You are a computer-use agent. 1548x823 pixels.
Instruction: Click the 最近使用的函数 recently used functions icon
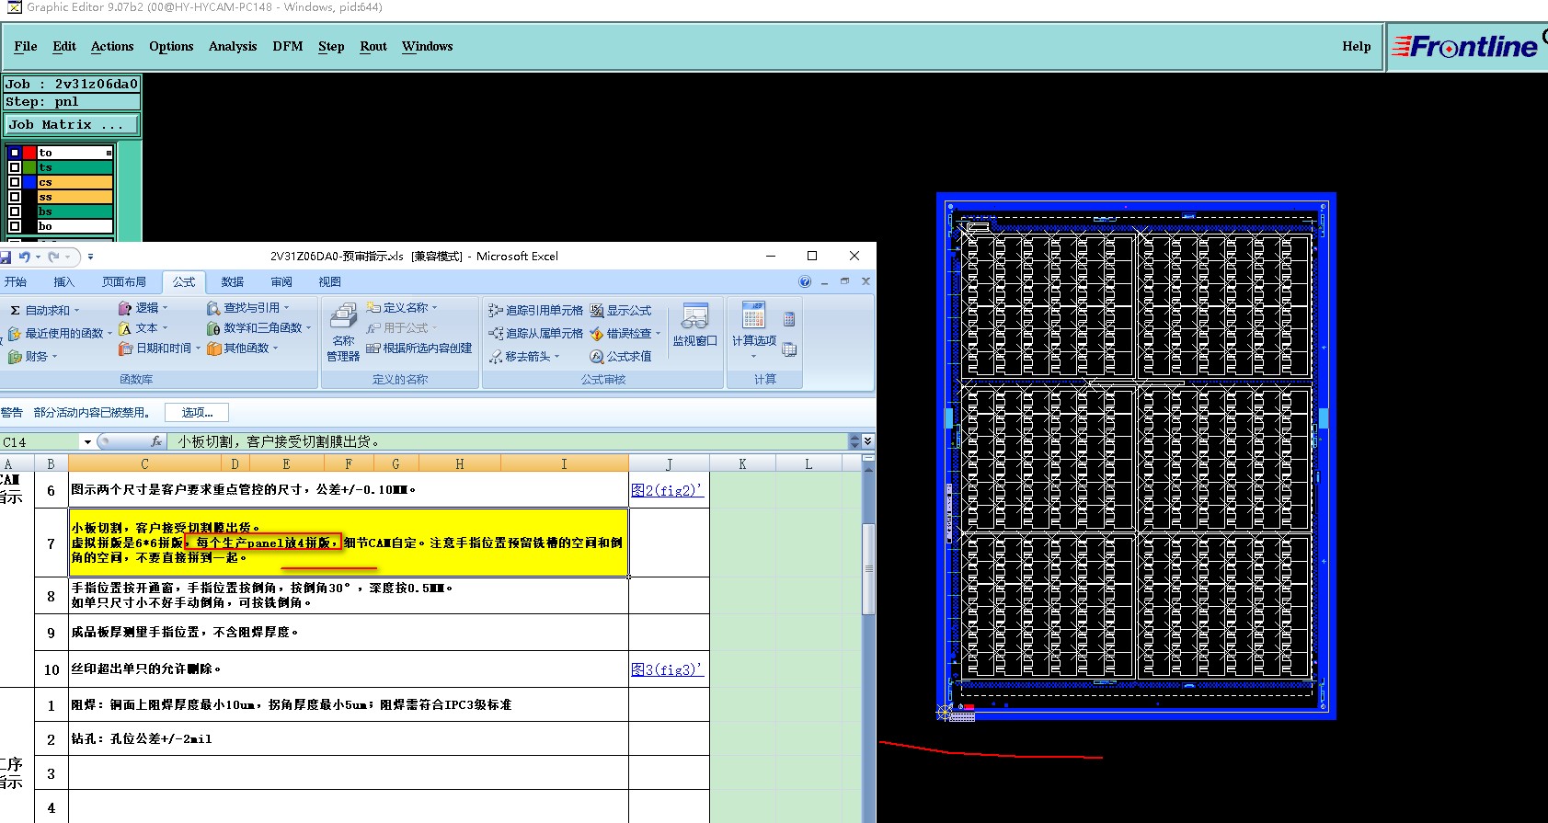point(15,334)
